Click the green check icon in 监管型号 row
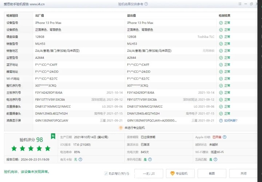The height and width of the screenshot is (182, 262). 221,58
